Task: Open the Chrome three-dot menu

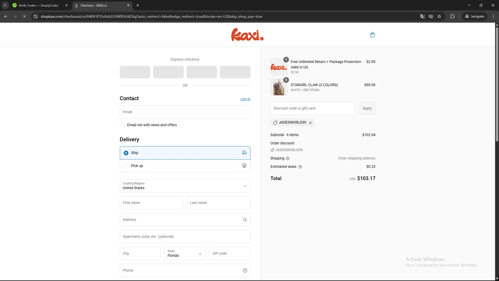Action: point(493,16)
